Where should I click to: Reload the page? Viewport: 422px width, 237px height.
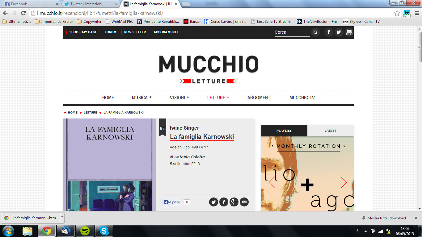[x=23, y=13]
